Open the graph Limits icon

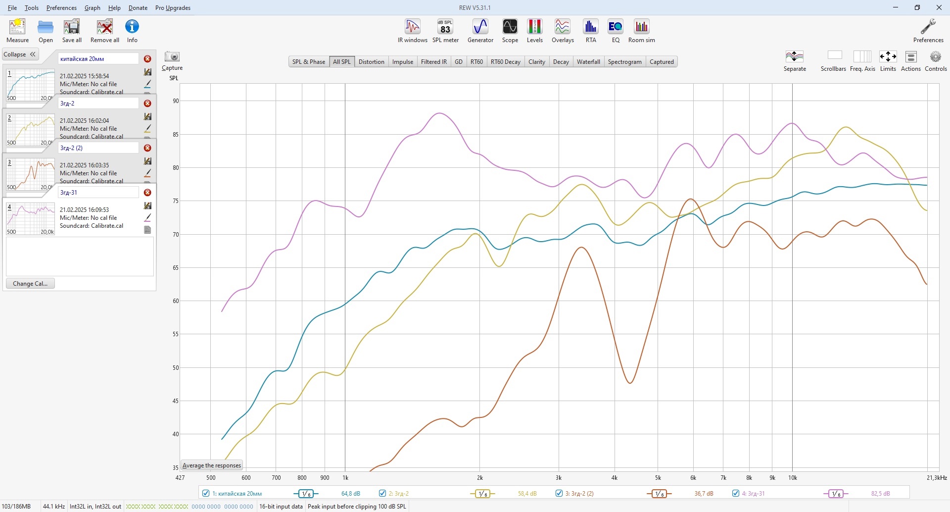pos(888,56)
